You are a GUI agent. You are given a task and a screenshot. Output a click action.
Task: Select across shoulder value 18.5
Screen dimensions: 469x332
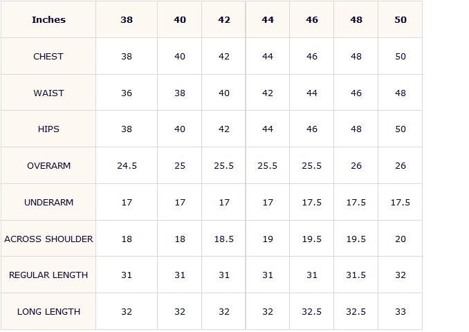[x=223, y=239]
